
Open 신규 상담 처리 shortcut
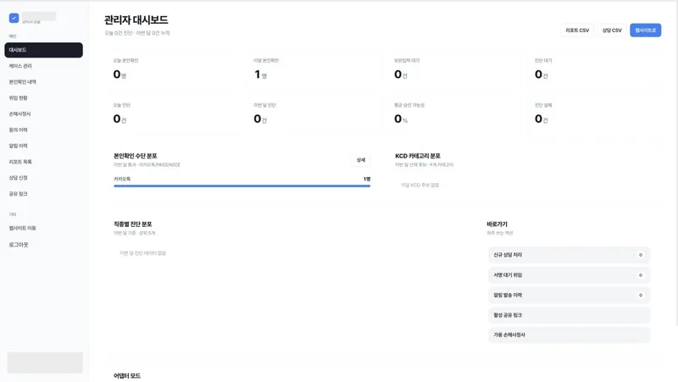coord(569,255)
